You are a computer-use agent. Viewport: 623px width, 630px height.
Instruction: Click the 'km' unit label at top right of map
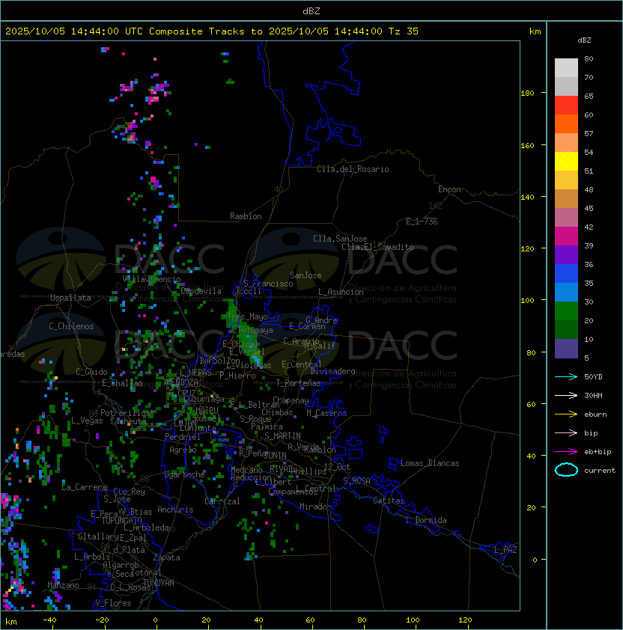(535, 31)
